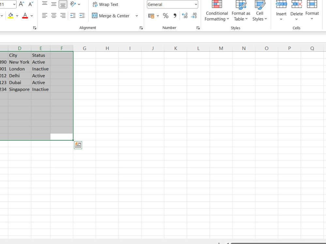Open Conditional Formatting menu
This screenshot has height=244, width=326.
217,11
